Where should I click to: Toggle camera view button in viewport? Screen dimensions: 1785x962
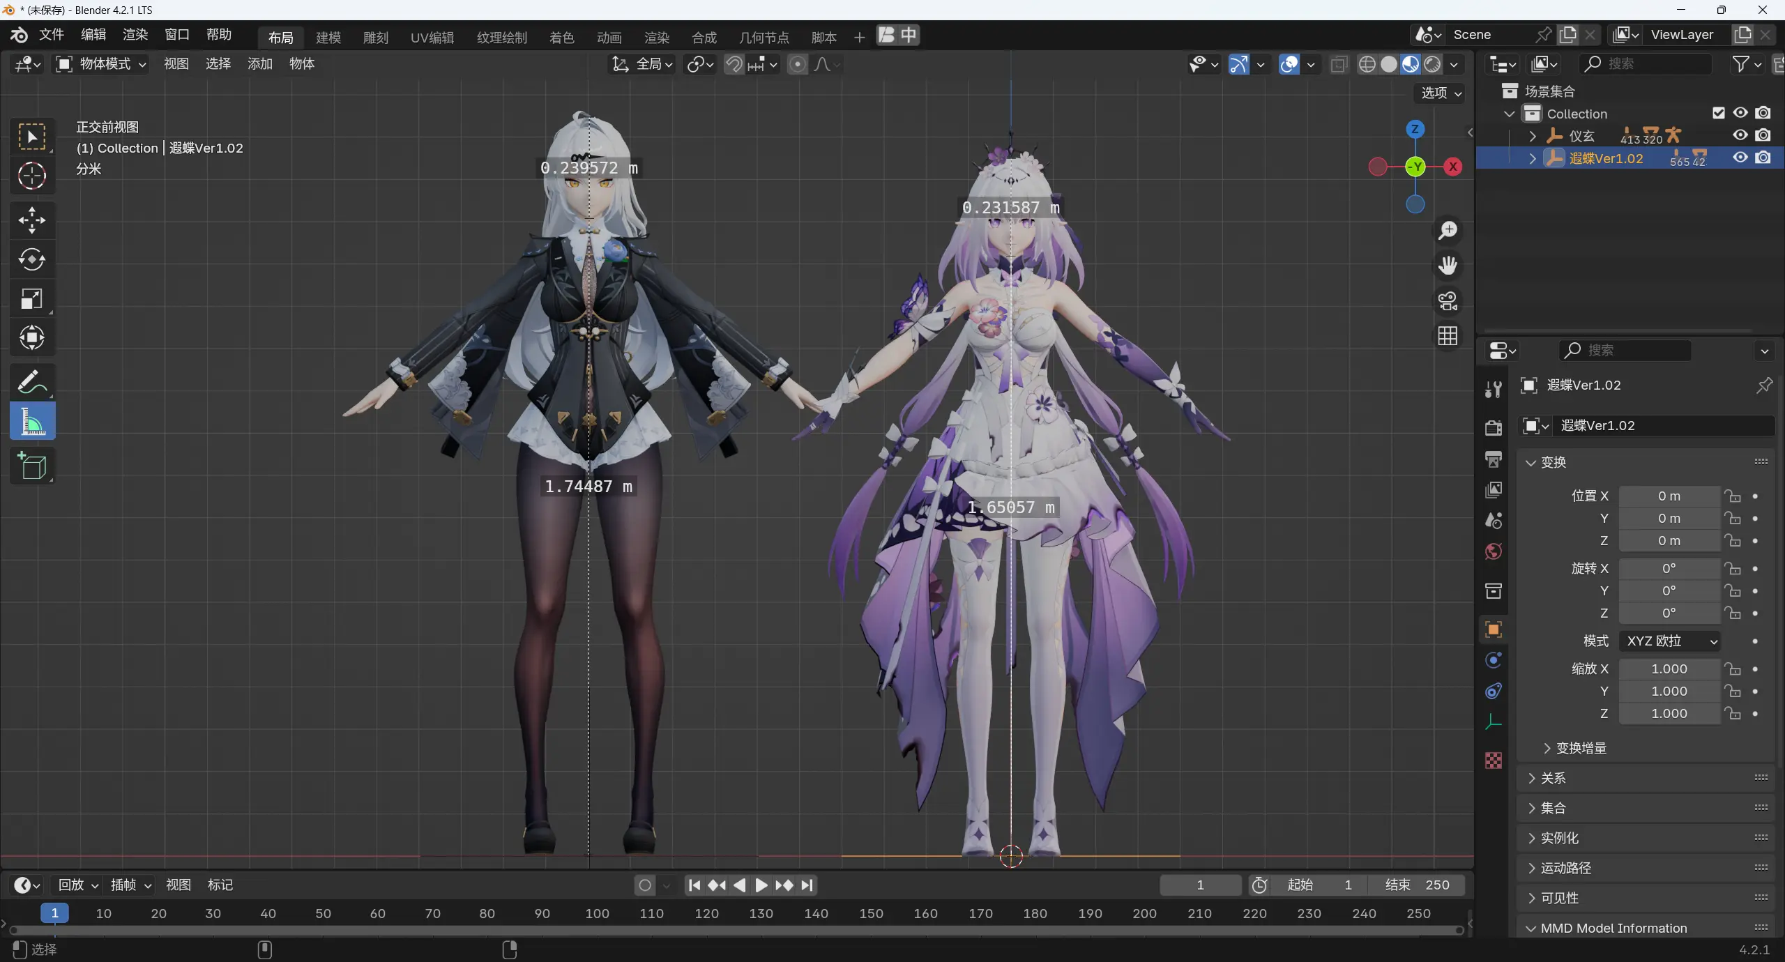tap(1448, 301)
